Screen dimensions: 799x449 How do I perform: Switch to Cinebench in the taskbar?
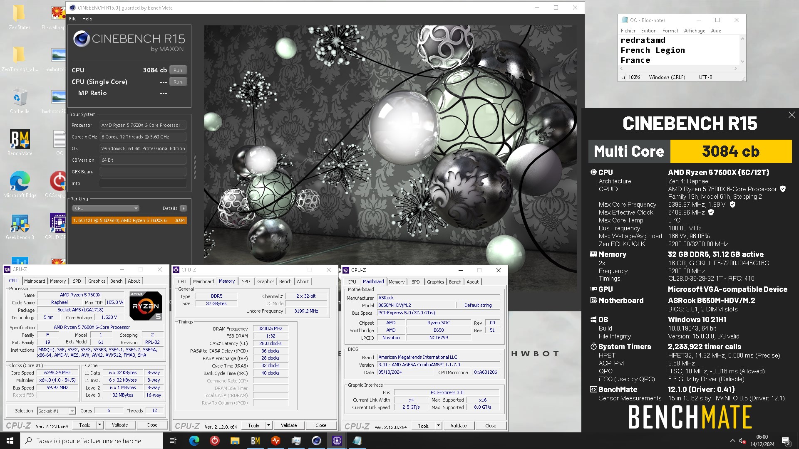(316, 441)
